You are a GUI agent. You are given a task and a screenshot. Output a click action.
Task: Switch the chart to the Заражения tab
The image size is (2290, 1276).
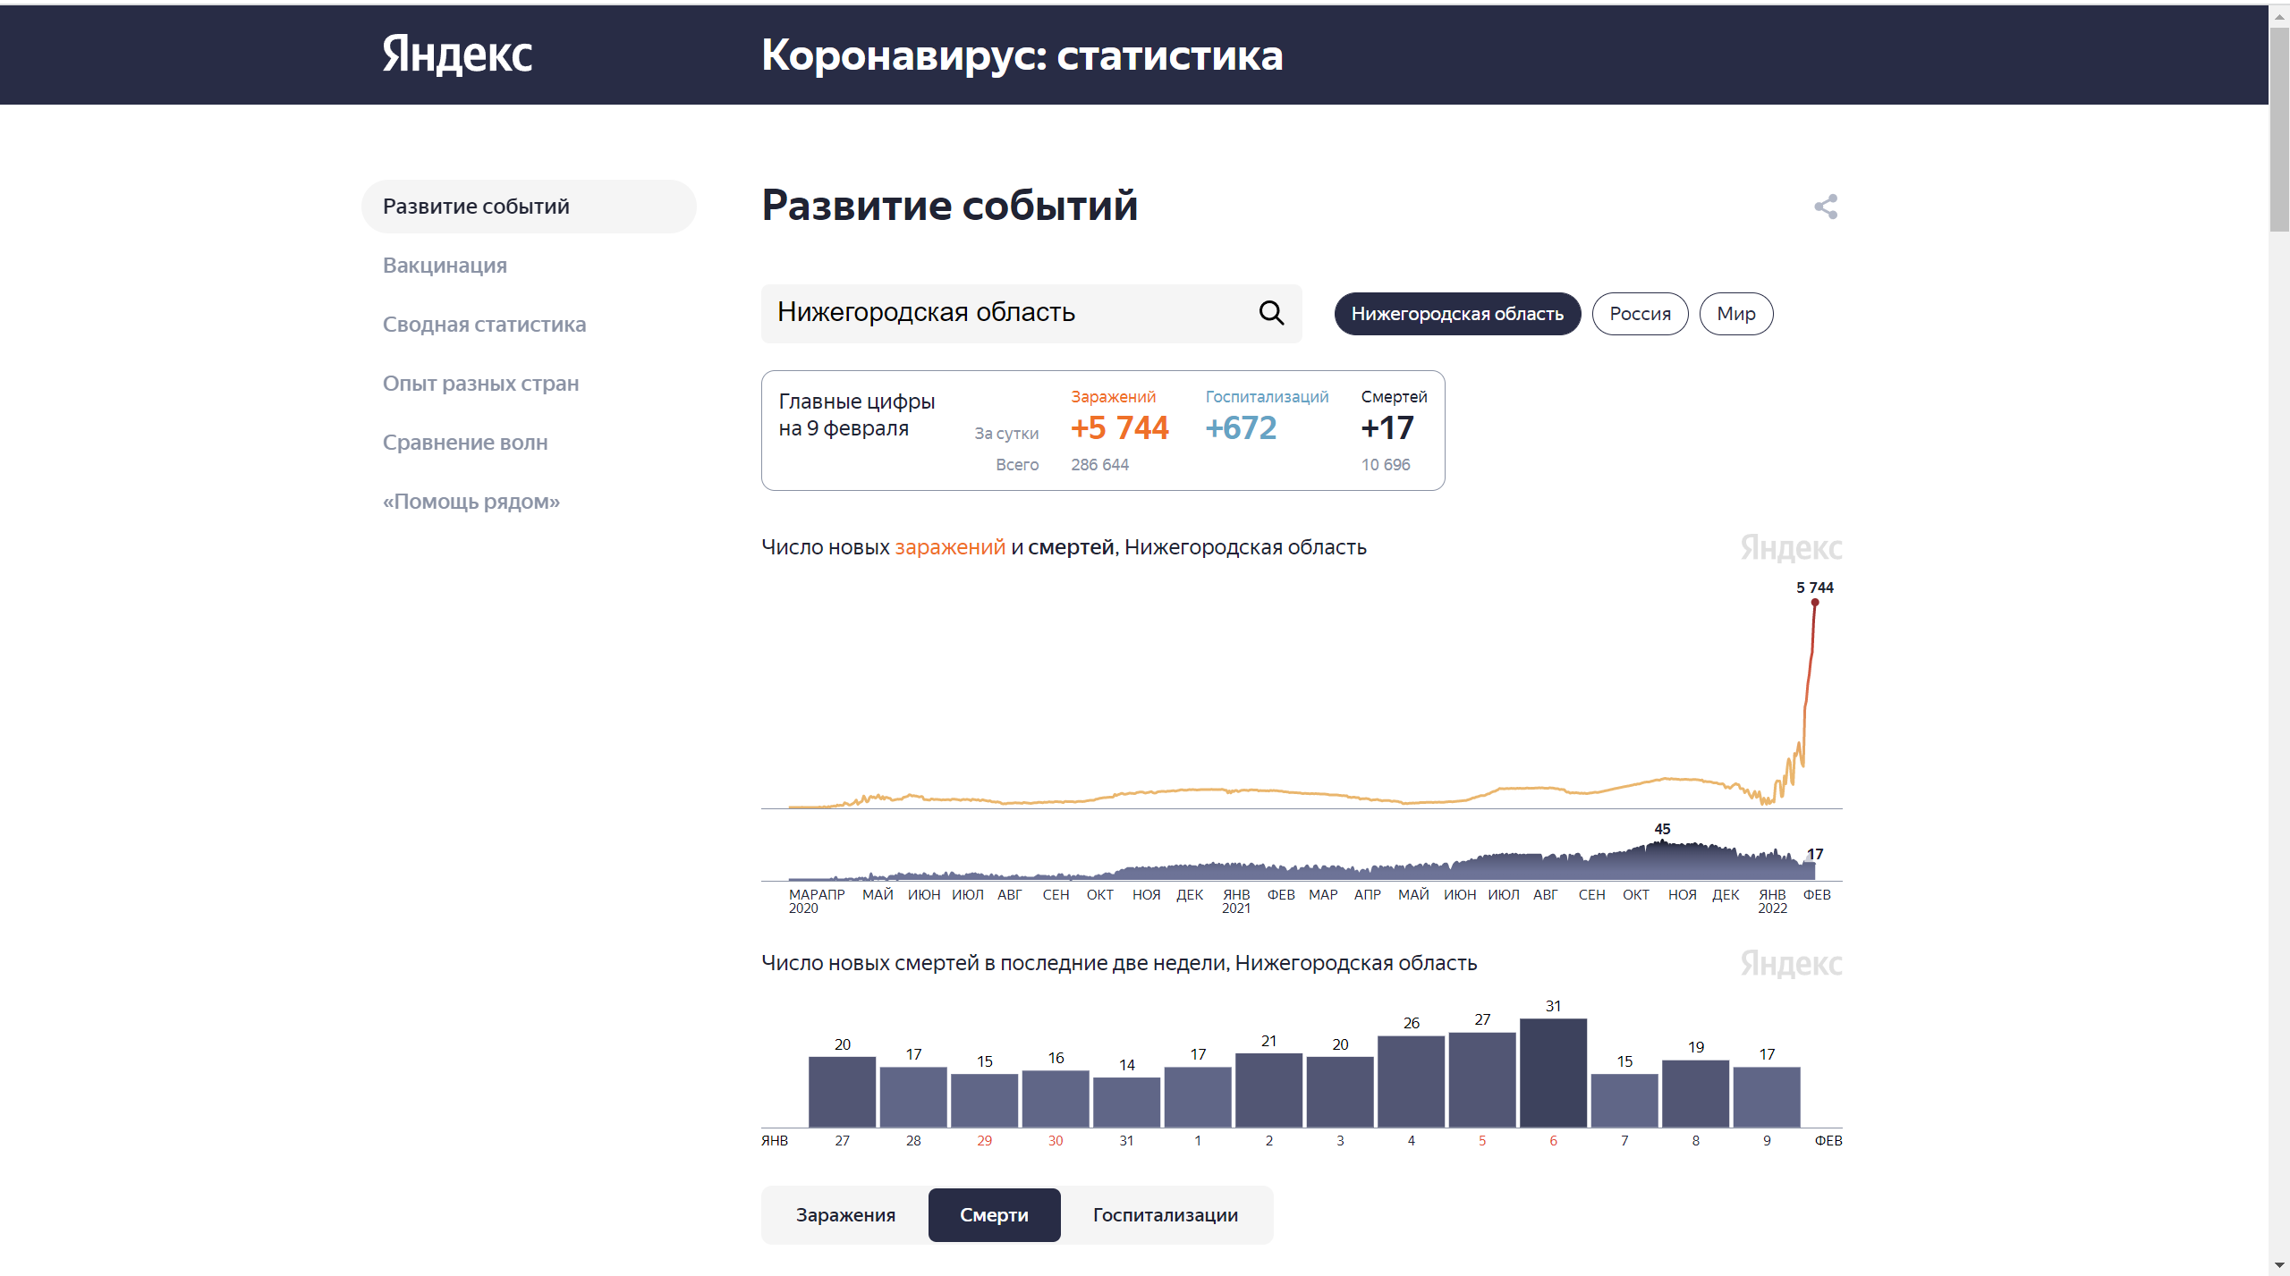(x=845, y=1215)
